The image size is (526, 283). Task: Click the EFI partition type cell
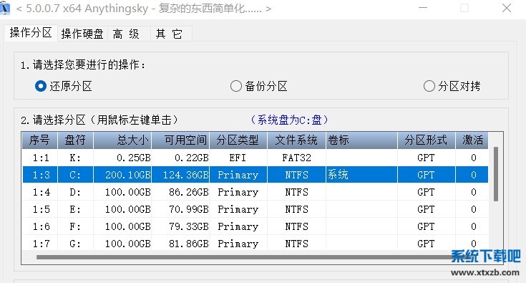(238, 158)
